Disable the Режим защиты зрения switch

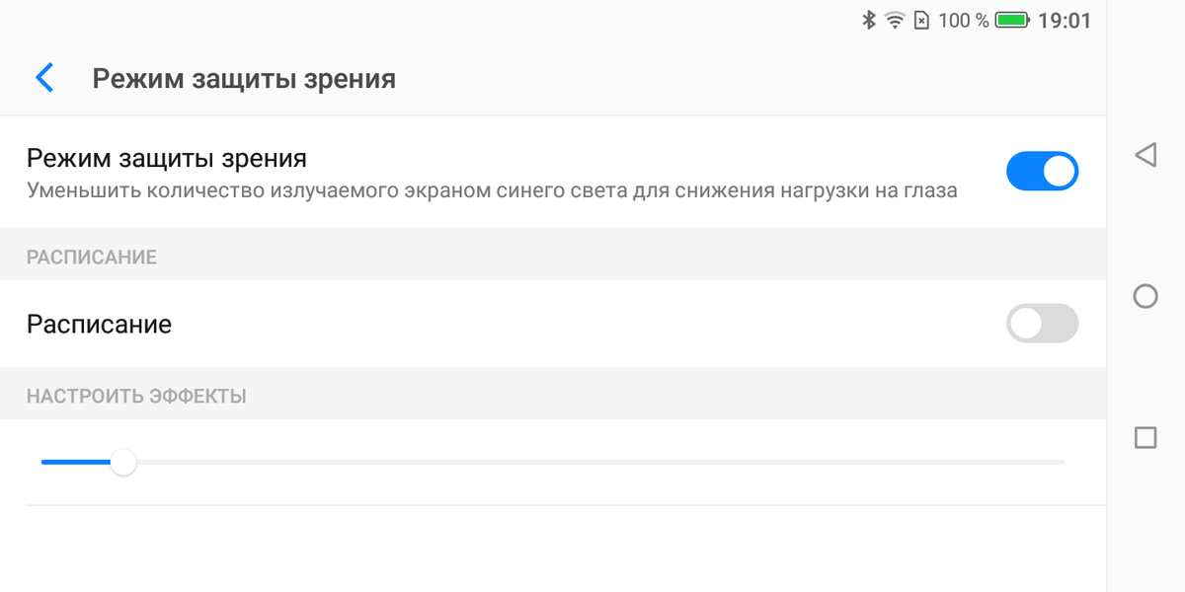tap(1042, 171)
